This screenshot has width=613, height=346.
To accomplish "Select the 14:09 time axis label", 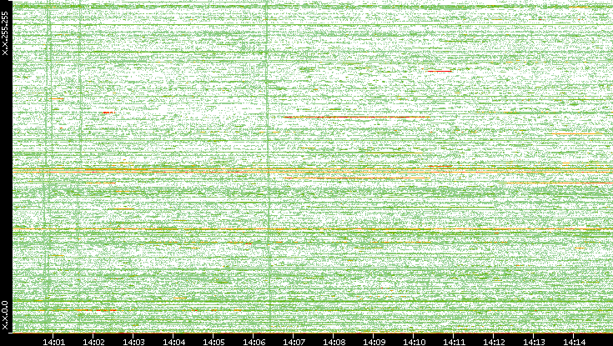I will pyautogui.click(x=374, y=342).
